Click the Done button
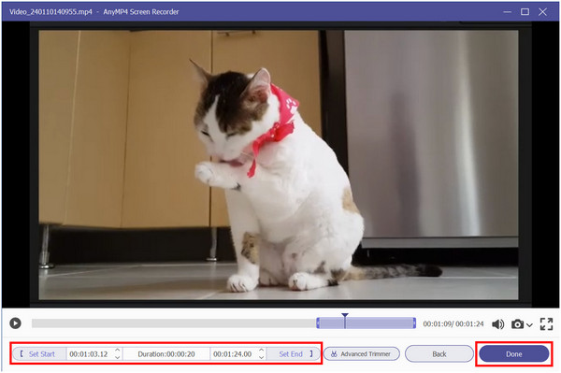This screenshot has width=561, height=373. point(513,354)
